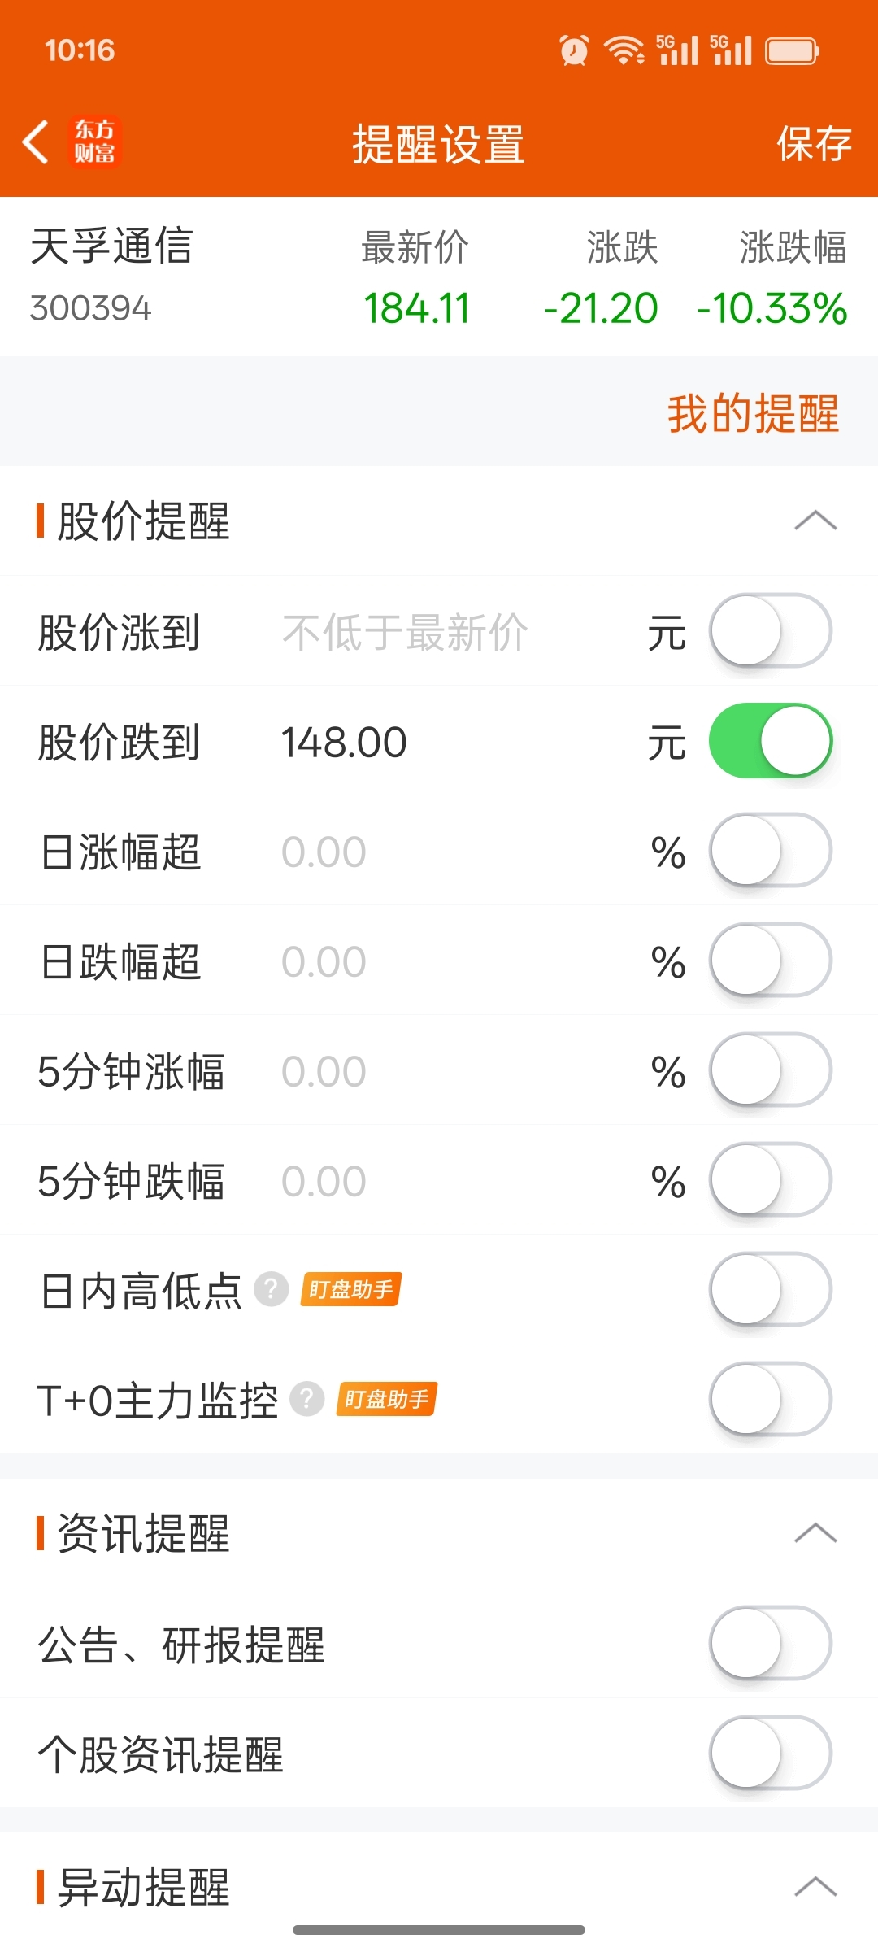Tap the alarm clock status icon
This screenshot has width=878, height=1952.
pos(574,50)
